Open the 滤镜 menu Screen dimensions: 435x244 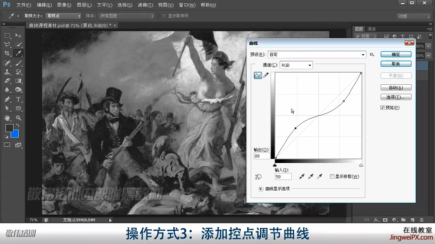[x=145, y=5]
